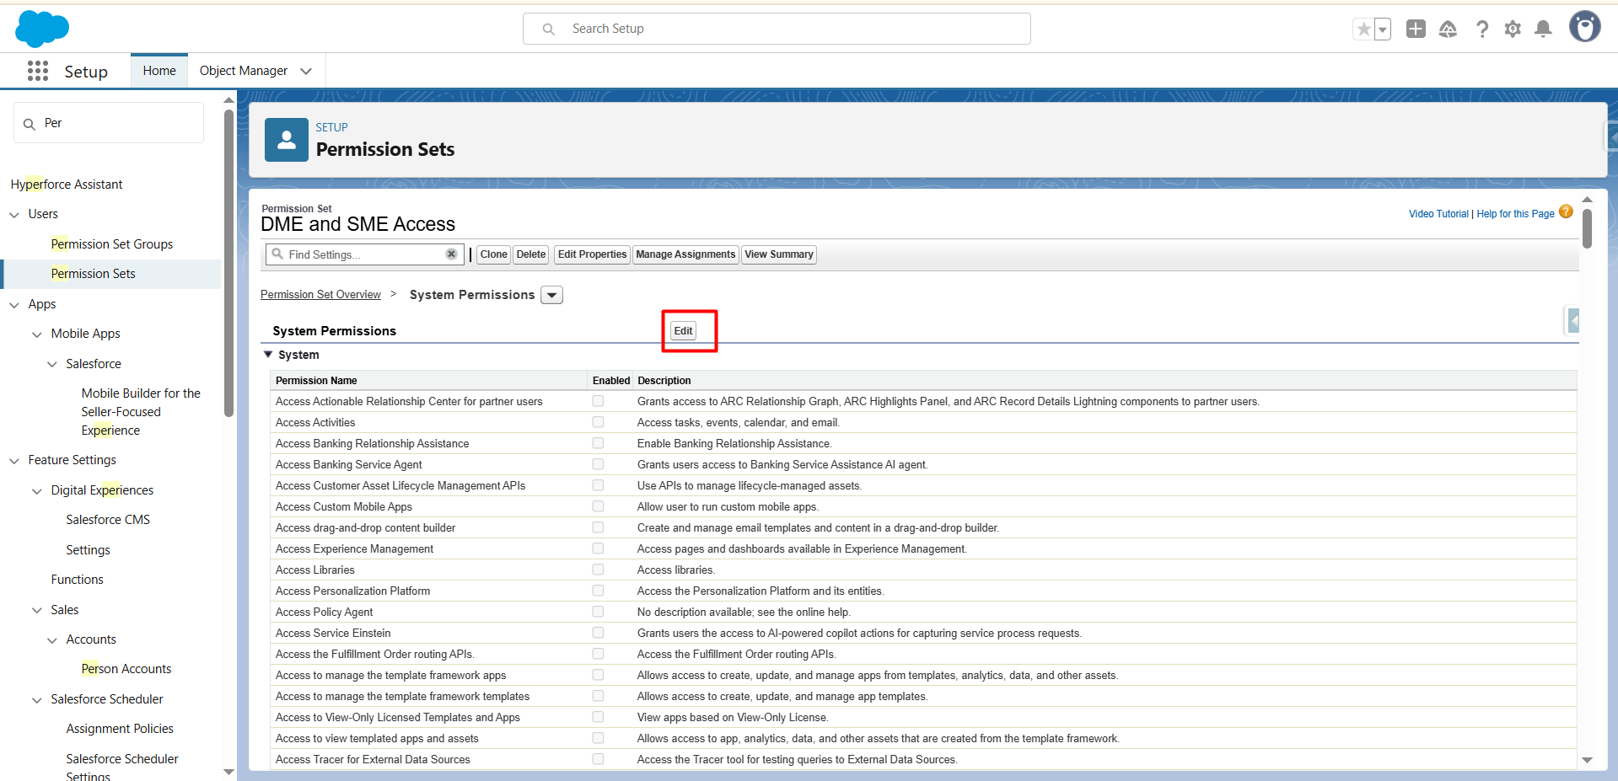Click the Salesforce cloud logo
This screenshot has height=781, width=1618.
point(42,29)
